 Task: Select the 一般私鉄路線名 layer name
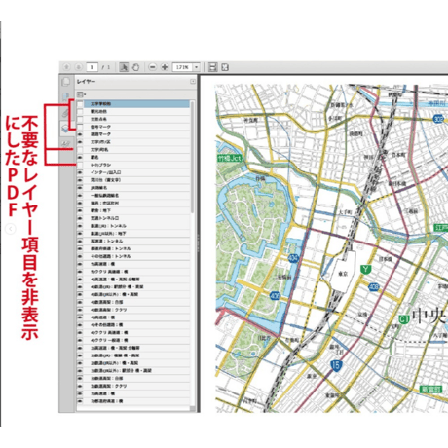[104, 196]
